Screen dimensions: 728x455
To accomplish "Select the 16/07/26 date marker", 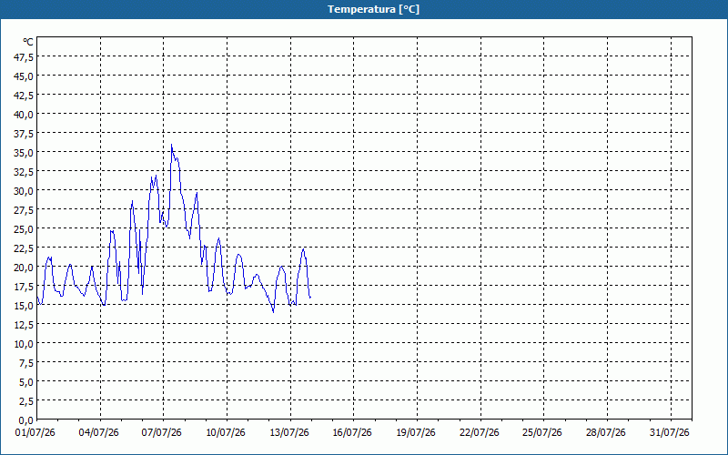I will pyautogui.click(x=352, y=433).
